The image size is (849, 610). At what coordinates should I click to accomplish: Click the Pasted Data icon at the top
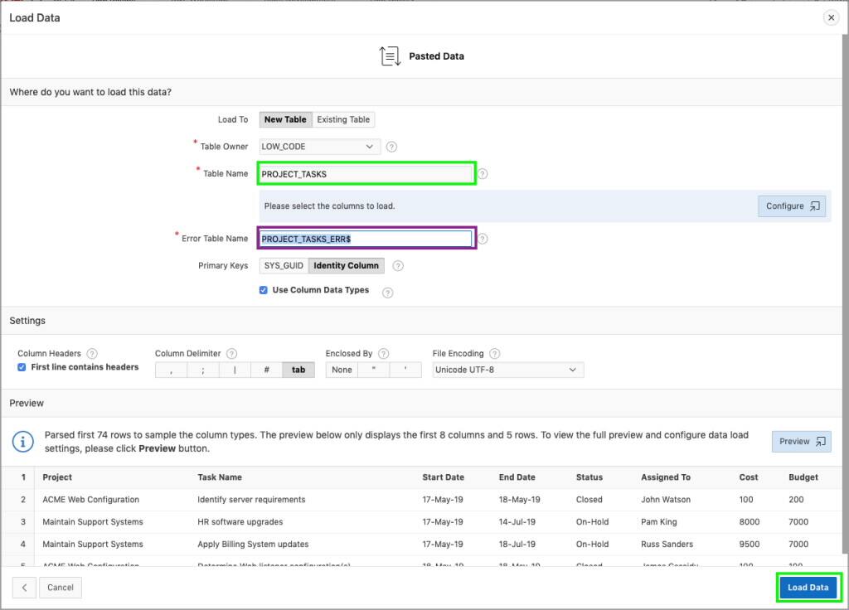pos(391,56)
